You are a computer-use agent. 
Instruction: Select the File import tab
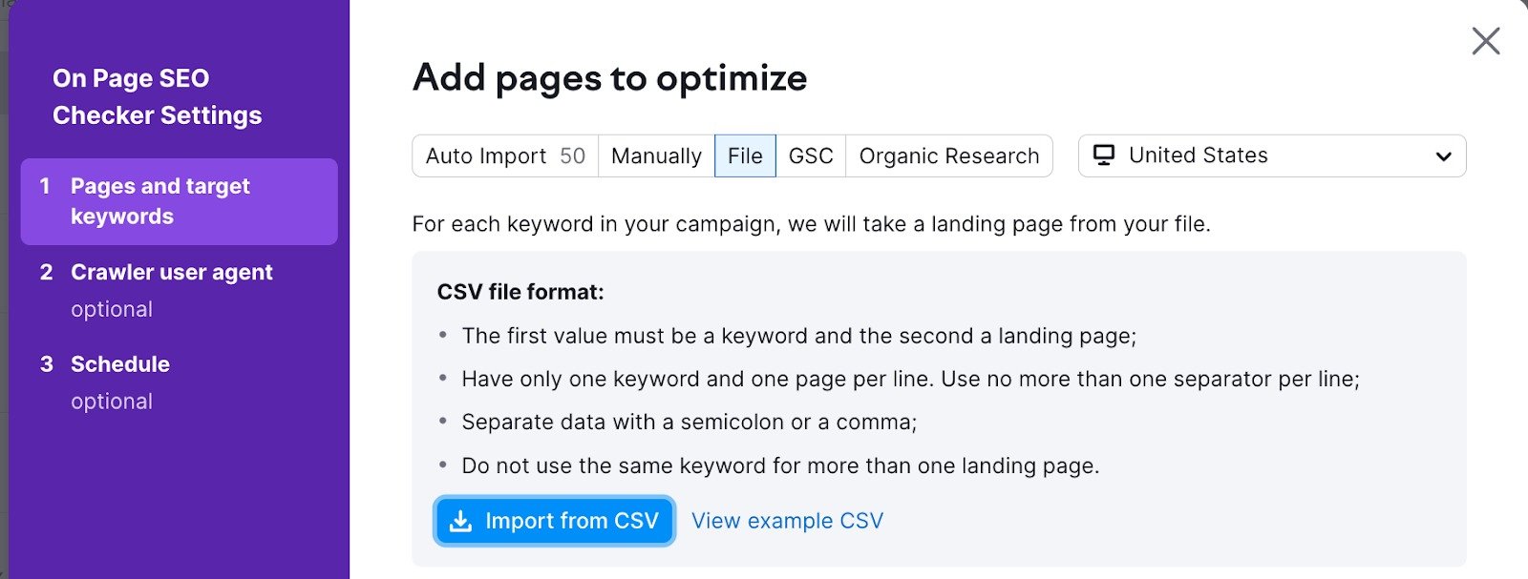[745, 155]
